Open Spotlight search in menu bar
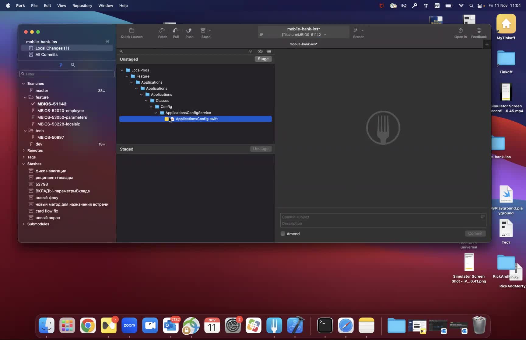Screen dimensions: 526x340 pos(471,5)
